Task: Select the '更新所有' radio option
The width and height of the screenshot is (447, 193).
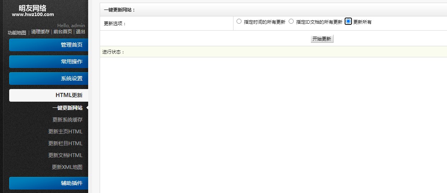Action: point(348,21)
